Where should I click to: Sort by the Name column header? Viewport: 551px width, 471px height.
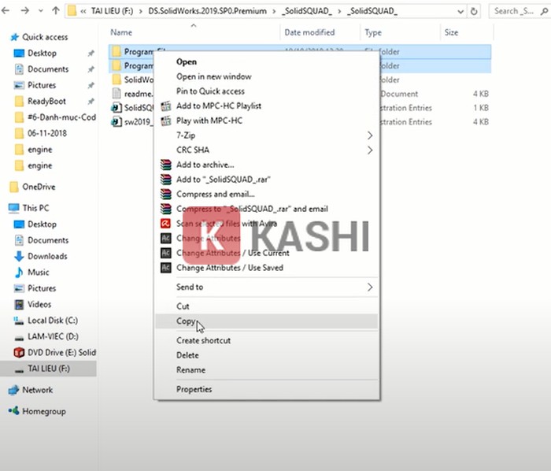[121, 33]
